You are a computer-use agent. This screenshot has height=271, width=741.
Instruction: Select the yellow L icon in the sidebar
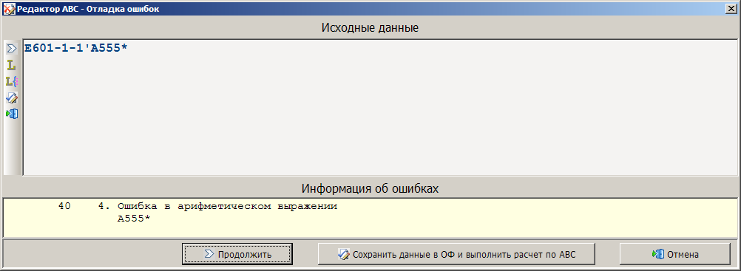tap(11, 66)
